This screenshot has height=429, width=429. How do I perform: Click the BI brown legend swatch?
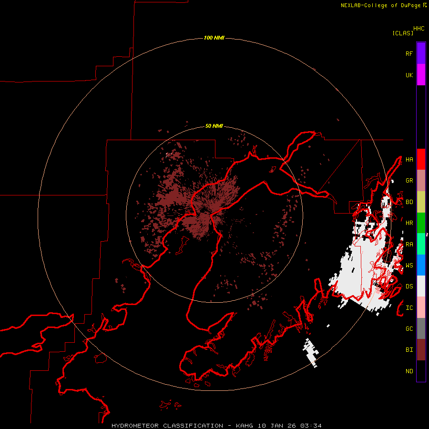coord(421,350)
